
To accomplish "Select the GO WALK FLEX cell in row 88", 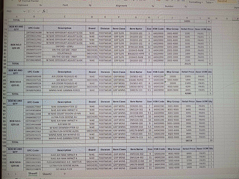I will click(x=65, y=80).
